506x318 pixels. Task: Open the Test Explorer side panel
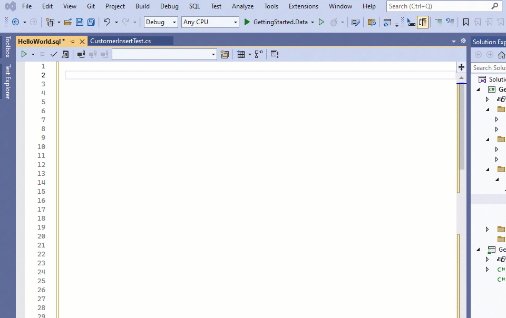pyautogui.click(x=7, y=82)
